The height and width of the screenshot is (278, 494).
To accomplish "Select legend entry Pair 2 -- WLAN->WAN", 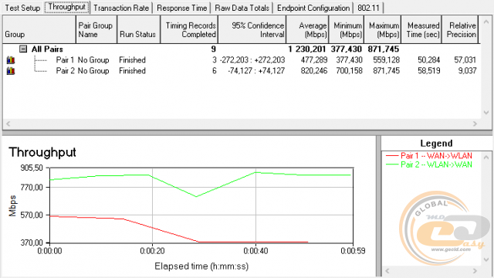I will [429, 164].
